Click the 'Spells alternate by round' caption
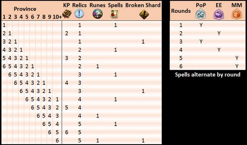Viewport: 247px width, 145px height. (x=208, y=74)
